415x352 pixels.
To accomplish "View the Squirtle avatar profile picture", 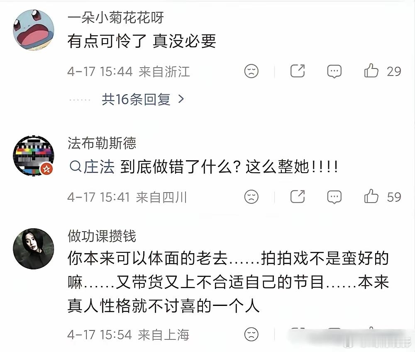I will pos(33,30).
